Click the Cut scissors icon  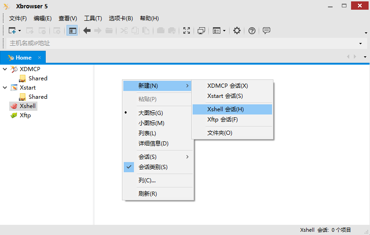pos(124,30)
